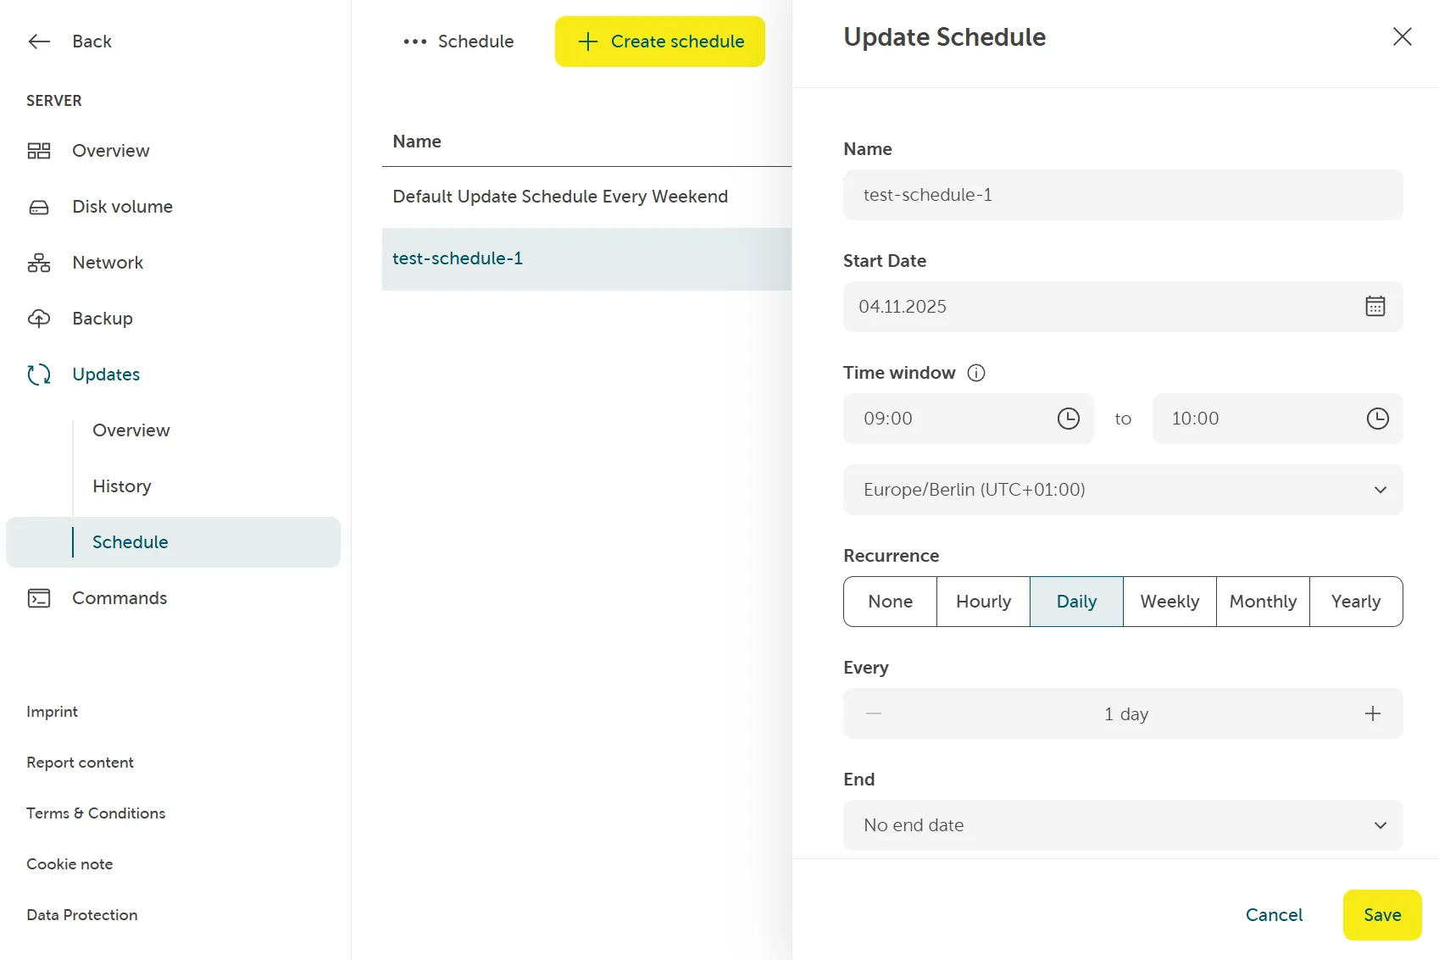1439x960 pixels.
Task: Open the Europe/Berlin timezone dropdown
Action: (1122, 490)
